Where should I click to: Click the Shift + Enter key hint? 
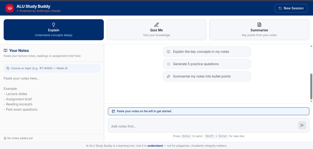coord(216,136)
